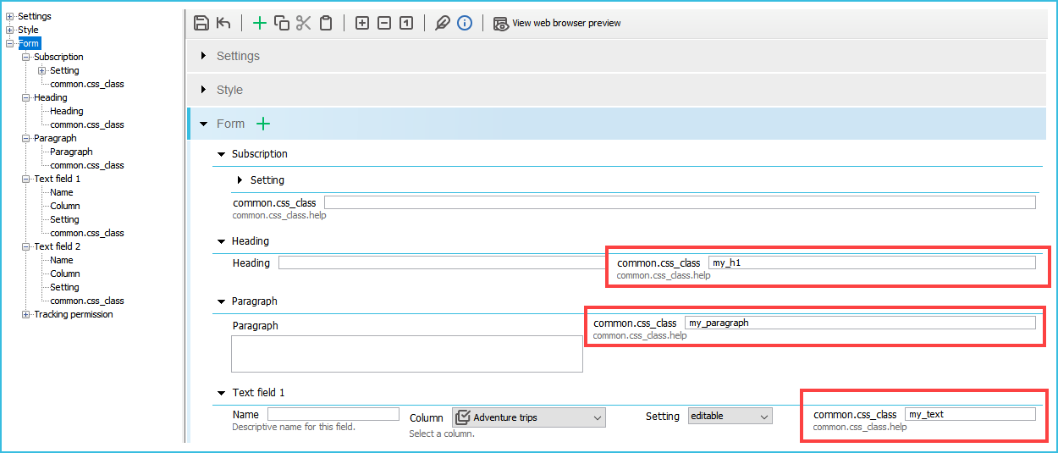
Task: Select common.css_class under Text field 2 in tree
Action: (x=87, y=301)
